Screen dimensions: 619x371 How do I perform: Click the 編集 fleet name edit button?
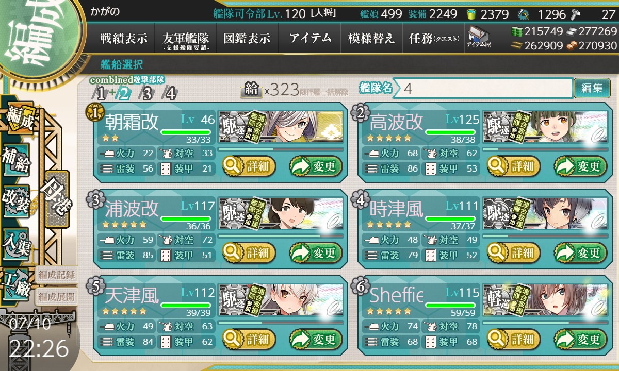[x=592, y=88]
